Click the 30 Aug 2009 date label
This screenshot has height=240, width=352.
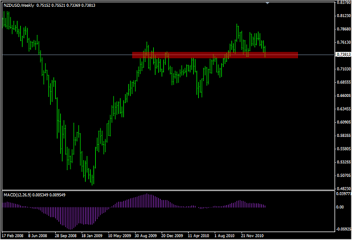(x=146, y=235)
